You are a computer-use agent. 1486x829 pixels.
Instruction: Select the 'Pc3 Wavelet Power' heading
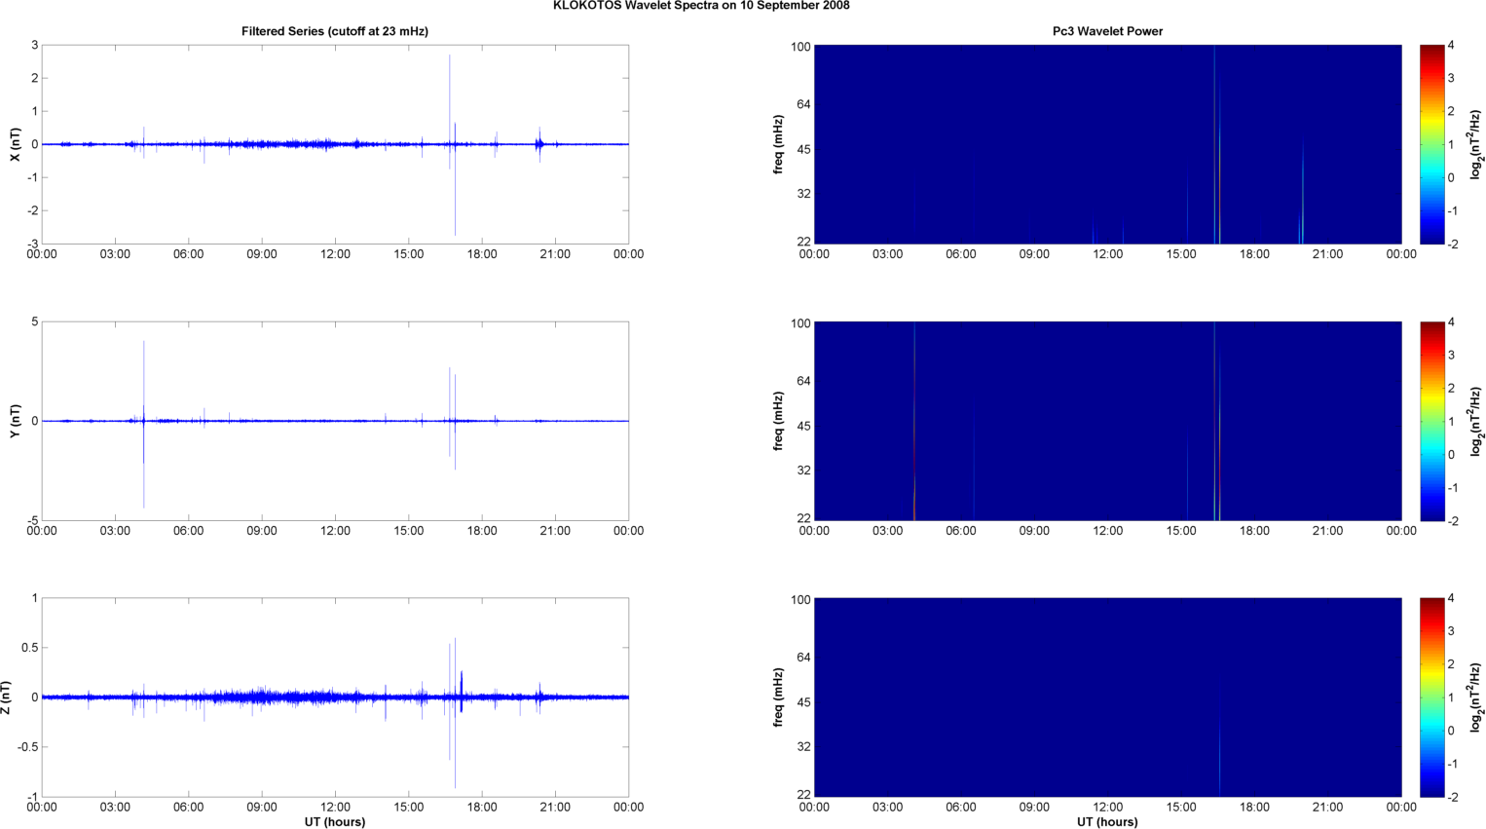1107,31
